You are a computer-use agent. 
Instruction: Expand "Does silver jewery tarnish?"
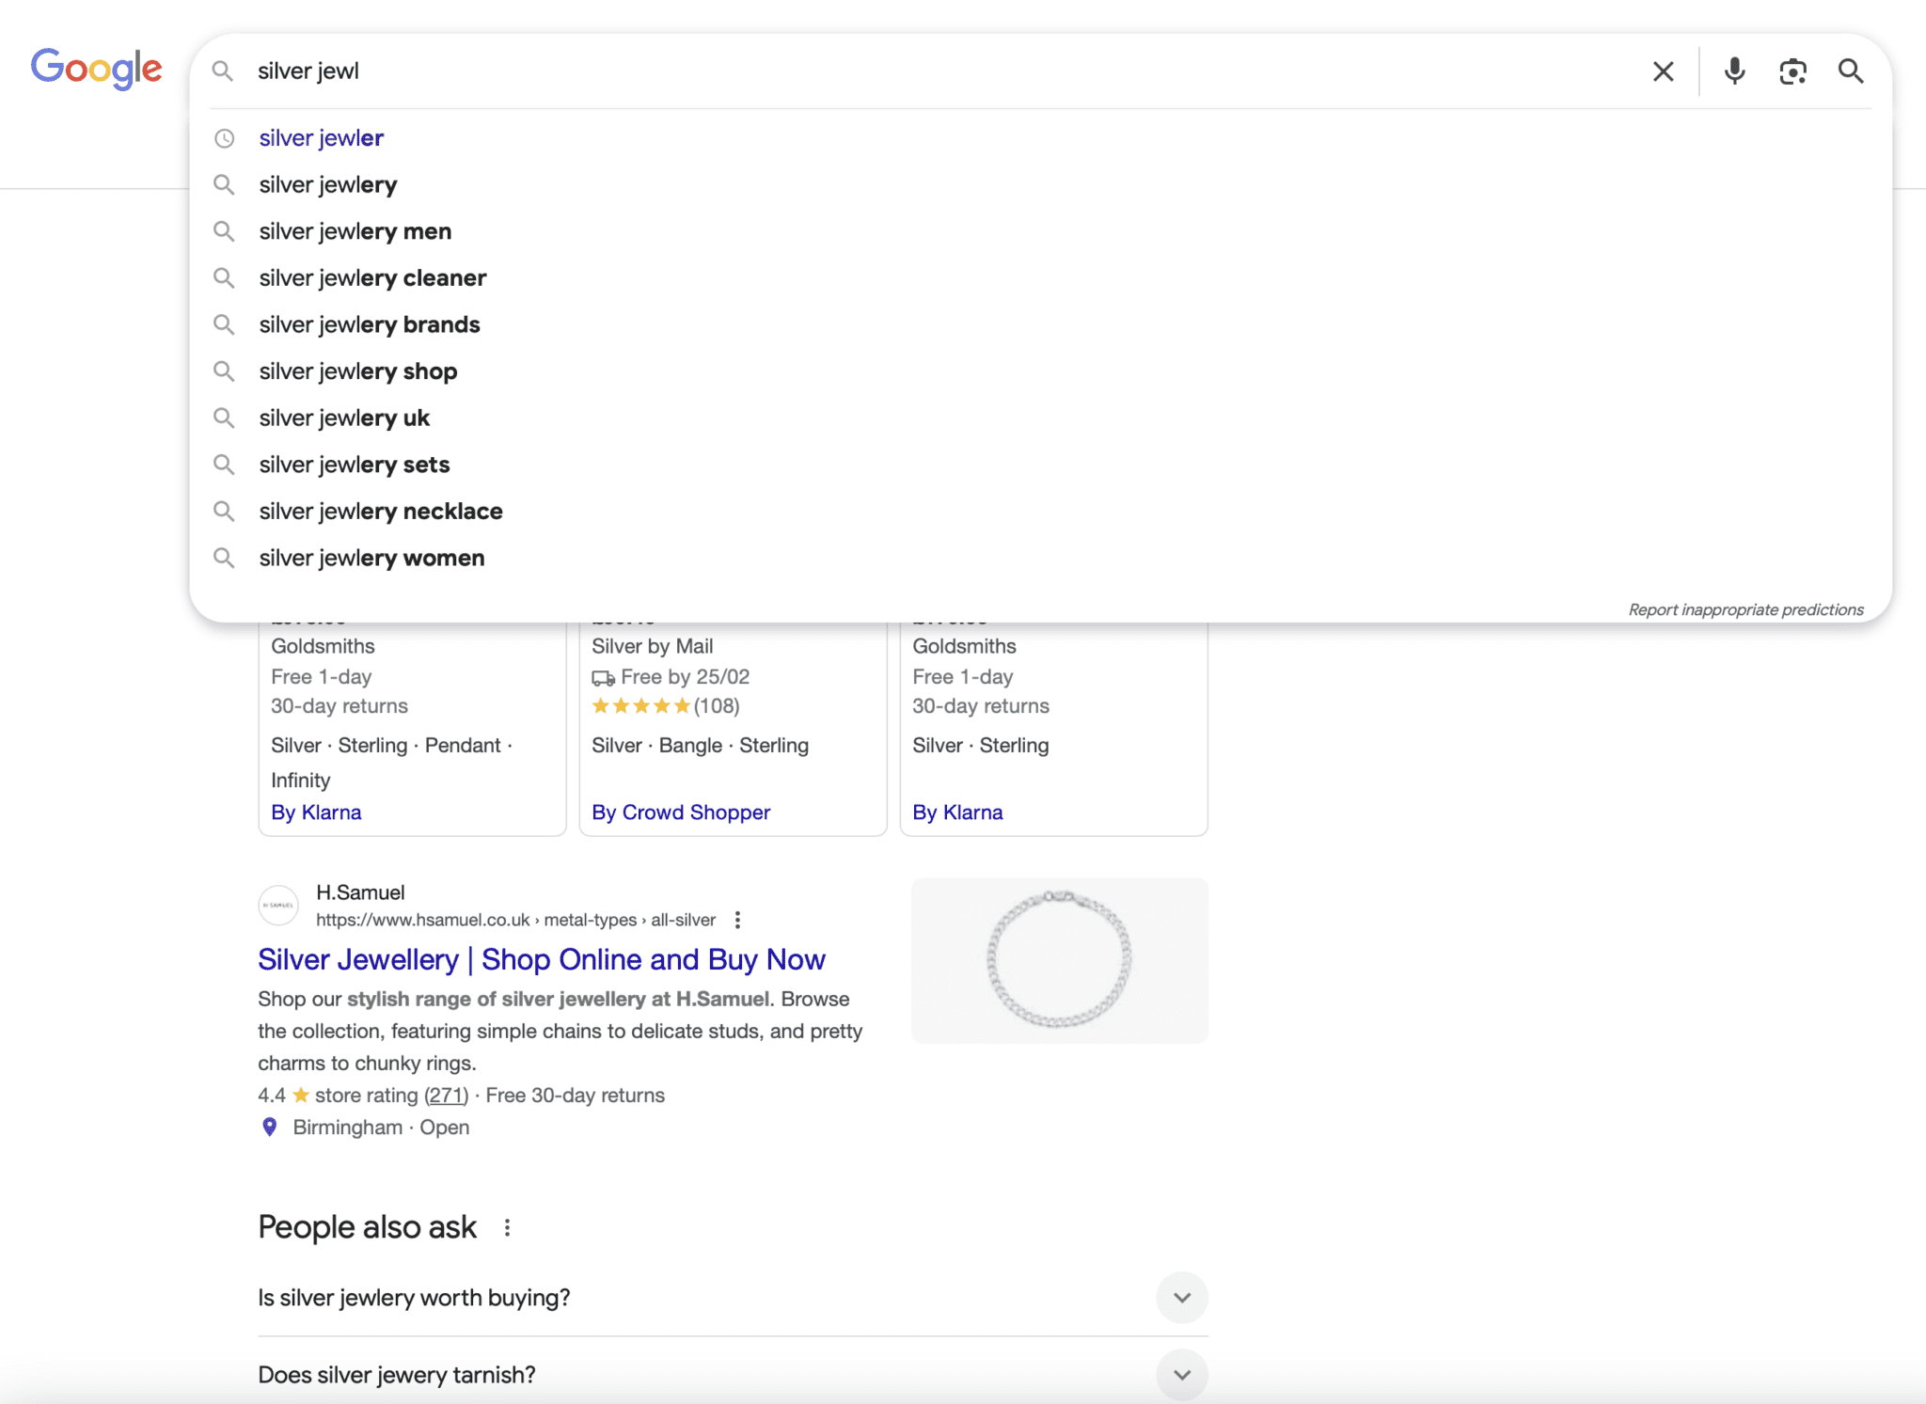(x=1181, y=1374)
